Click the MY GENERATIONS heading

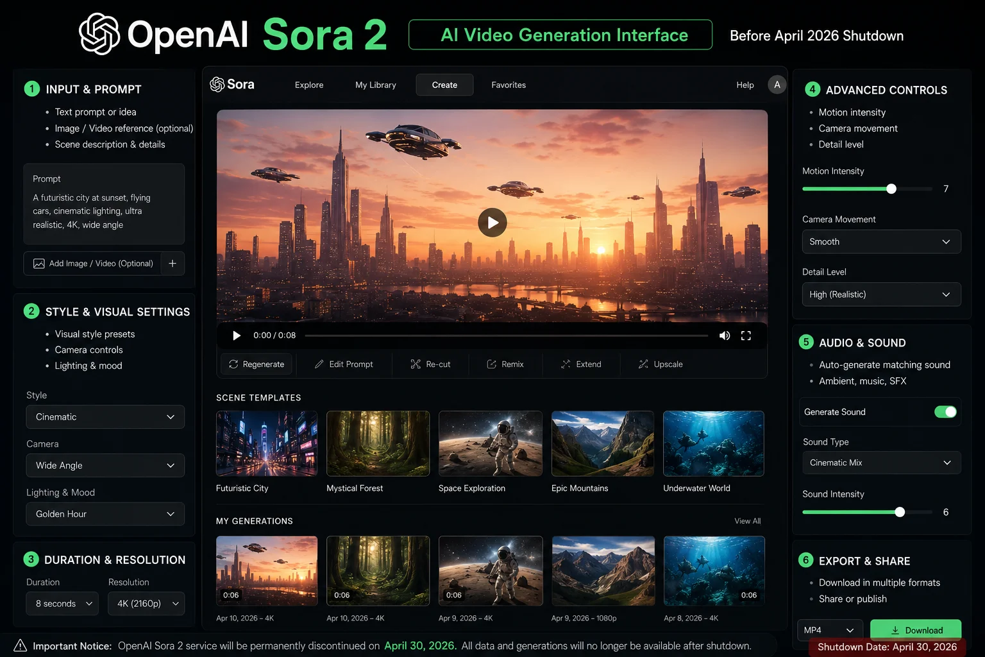point(255,521)
